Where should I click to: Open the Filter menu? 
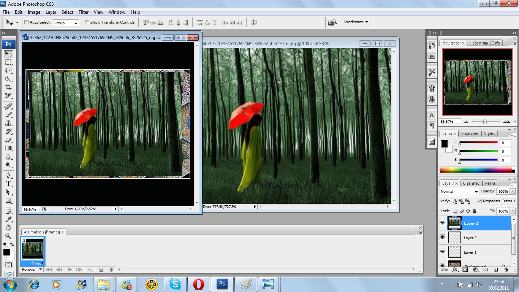point(84,12)
